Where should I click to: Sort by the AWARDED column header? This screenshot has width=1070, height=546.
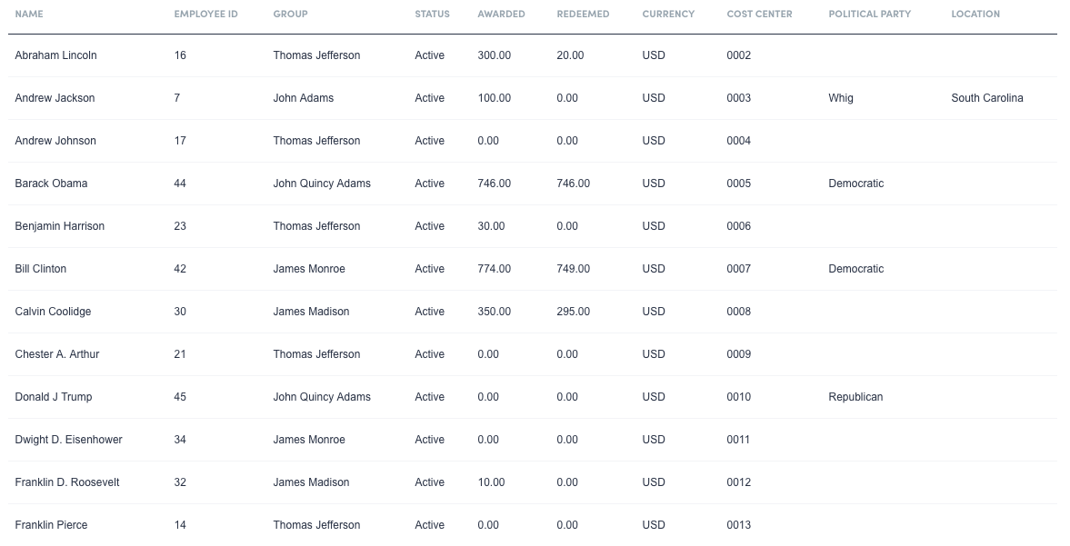point(501,14)
